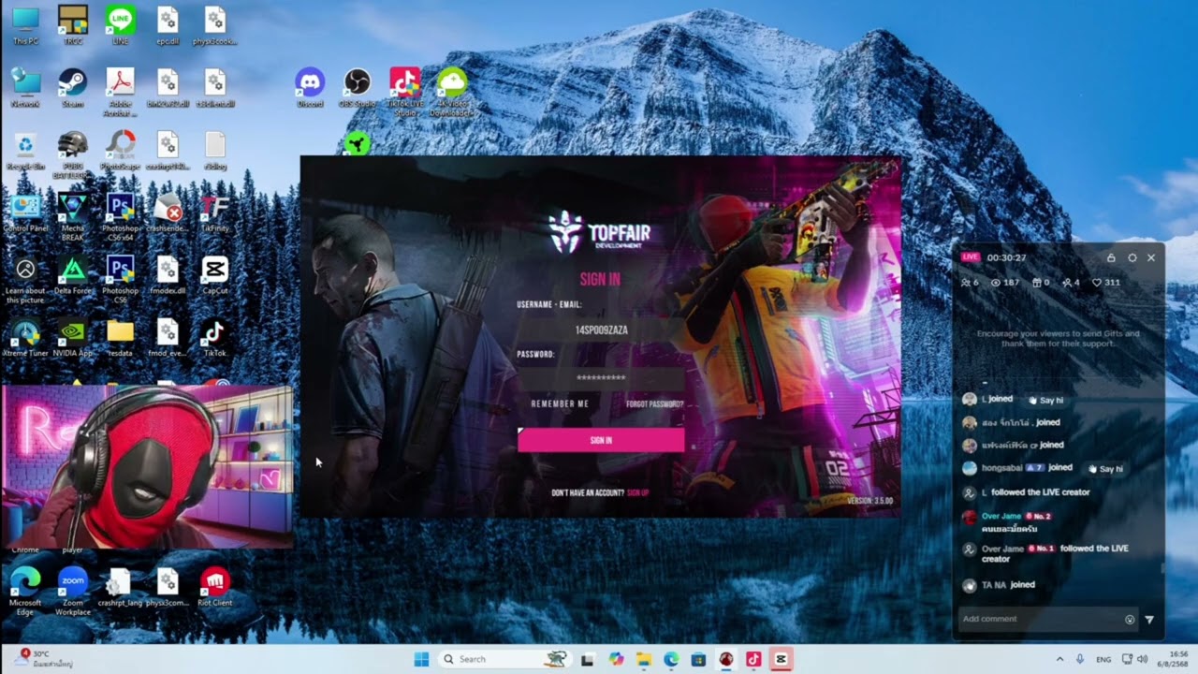
Task: Click the Sign Up link
Action: (637, 492)
